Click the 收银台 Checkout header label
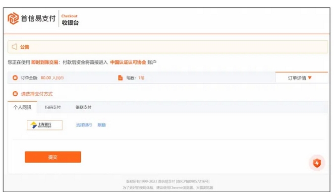The image size is (334, 192). click(x=70, y=20)
